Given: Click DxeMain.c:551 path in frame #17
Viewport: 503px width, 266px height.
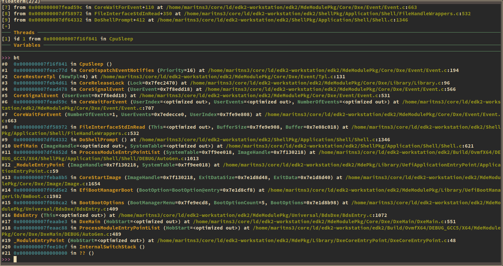Looking at the screenshot, I should click(324, 222).
